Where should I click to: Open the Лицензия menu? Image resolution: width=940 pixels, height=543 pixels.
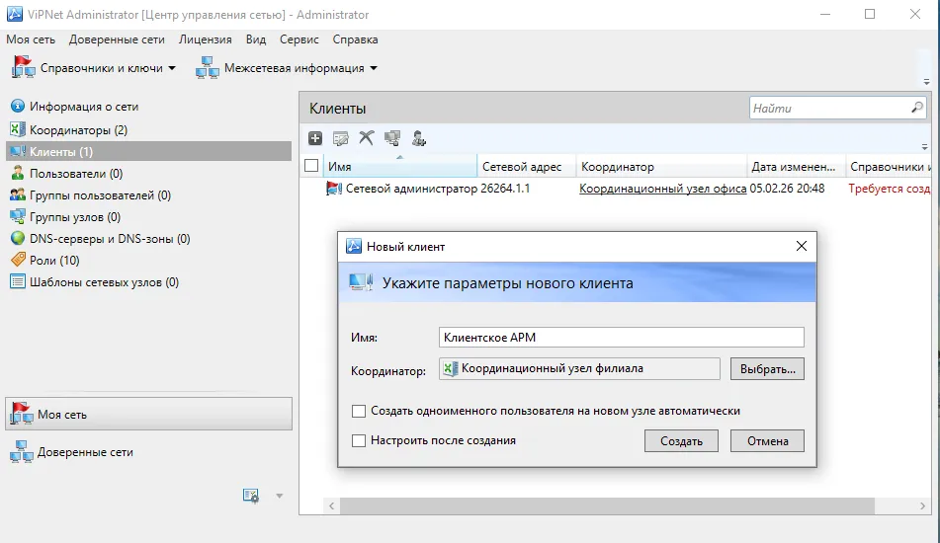tap(205, 39)
